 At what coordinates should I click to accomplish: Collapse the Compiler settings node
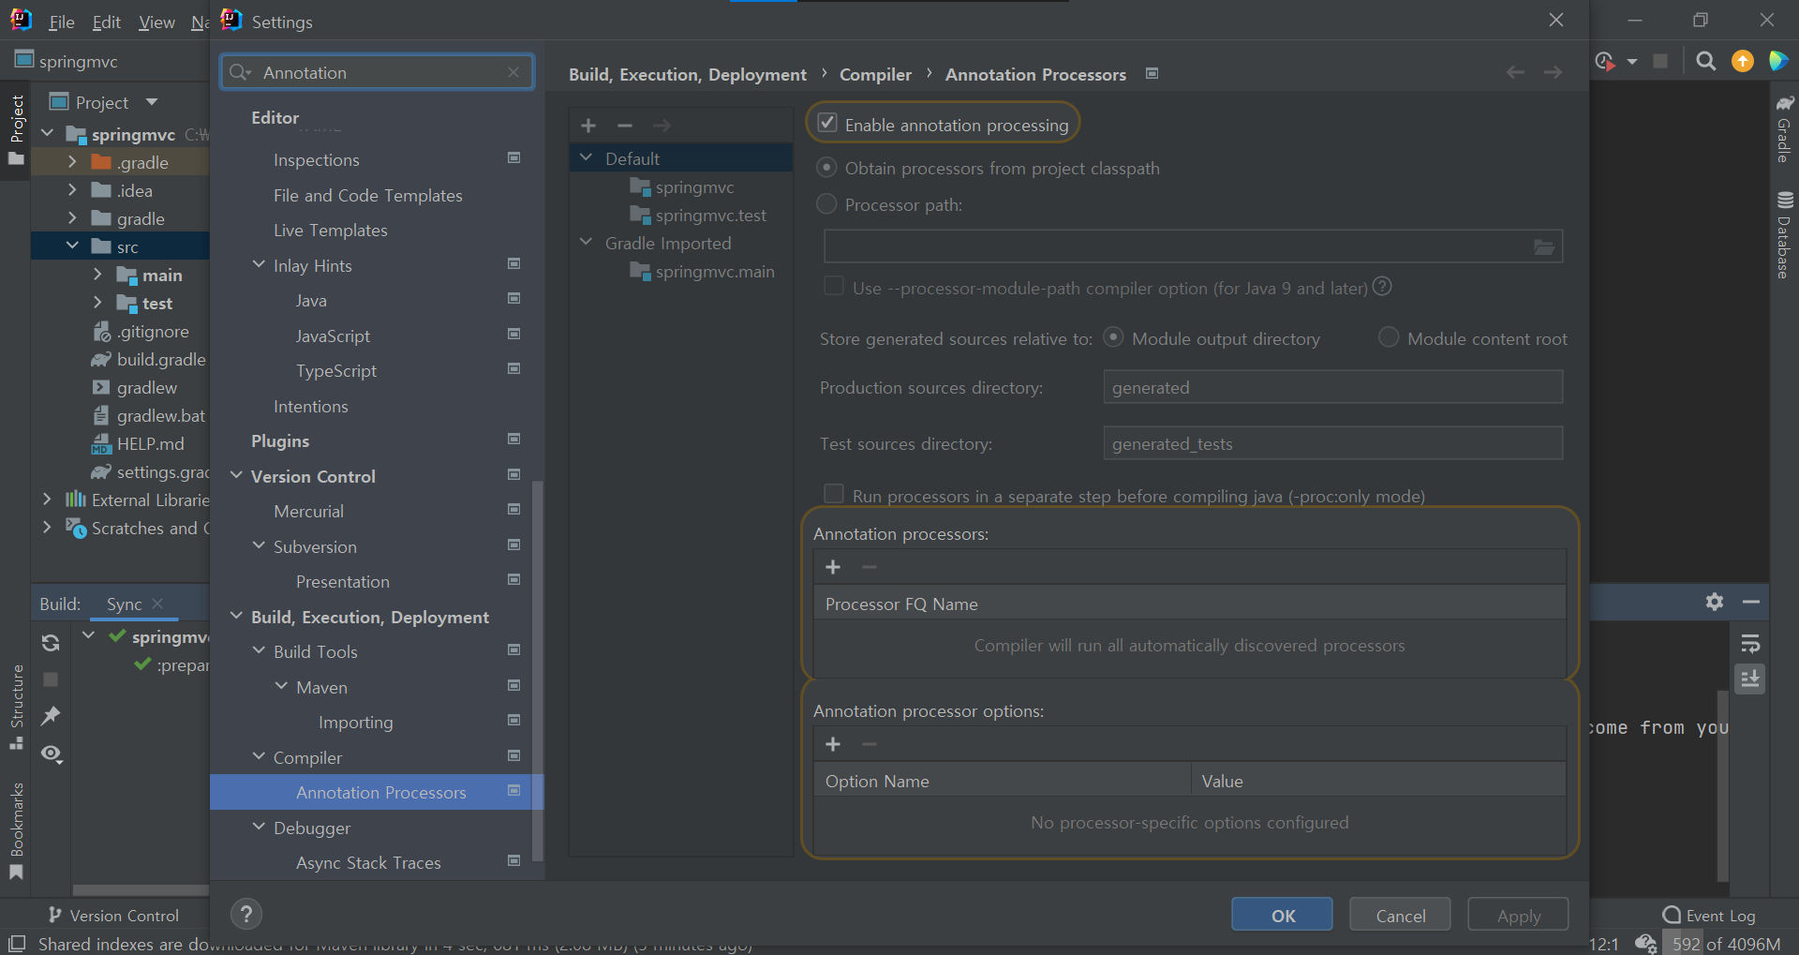click(x=259, y=756)
